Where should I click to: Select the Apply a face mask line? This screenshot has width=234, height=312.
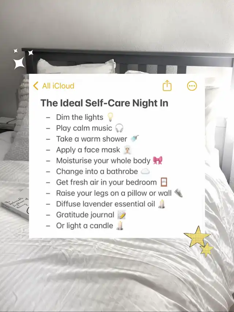[x=88, y=150]
